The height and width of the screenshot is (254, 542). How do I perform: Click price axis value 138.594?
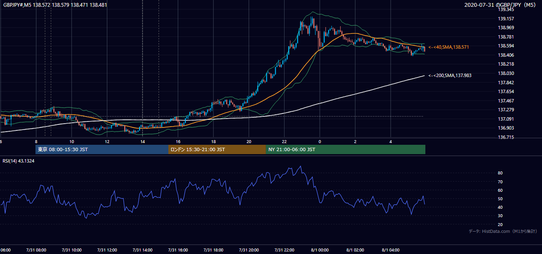(x=506, y=46)
